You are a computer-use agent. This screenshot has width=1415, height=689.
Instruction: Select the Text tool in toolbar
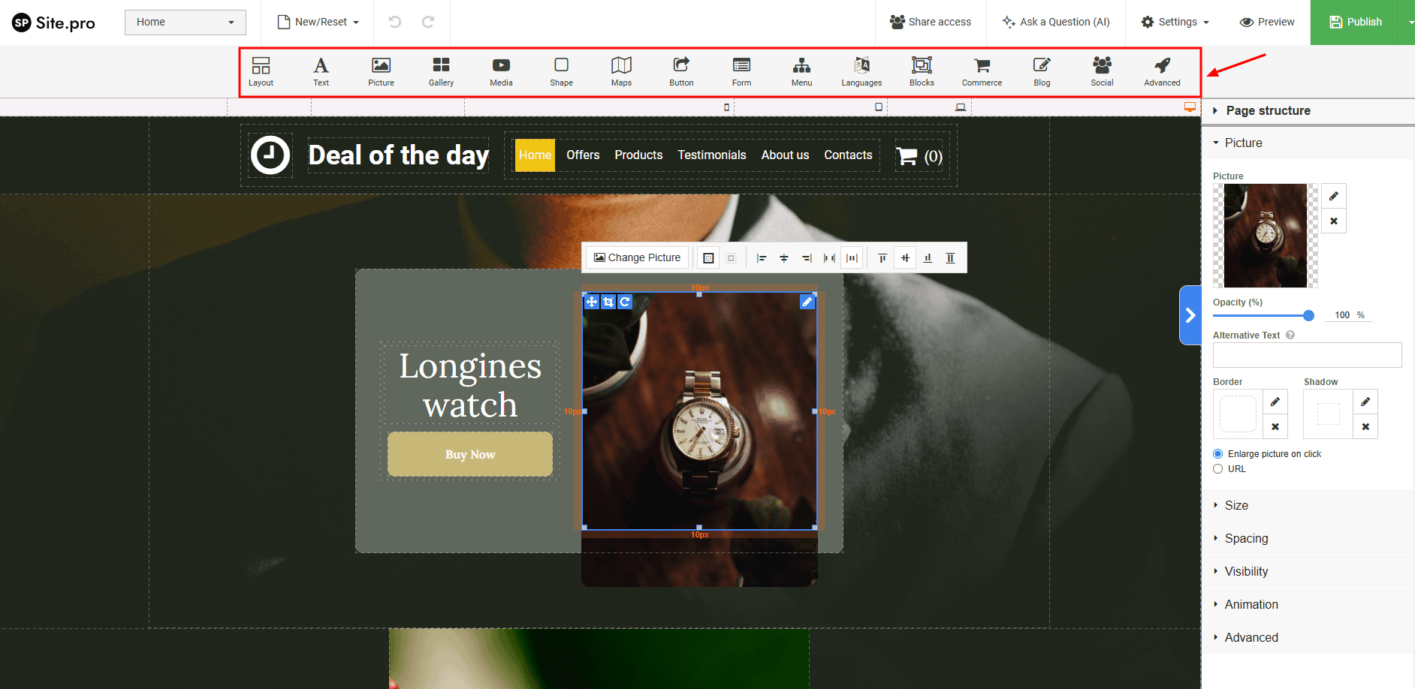pyautogui.click(x=321, y=72)
